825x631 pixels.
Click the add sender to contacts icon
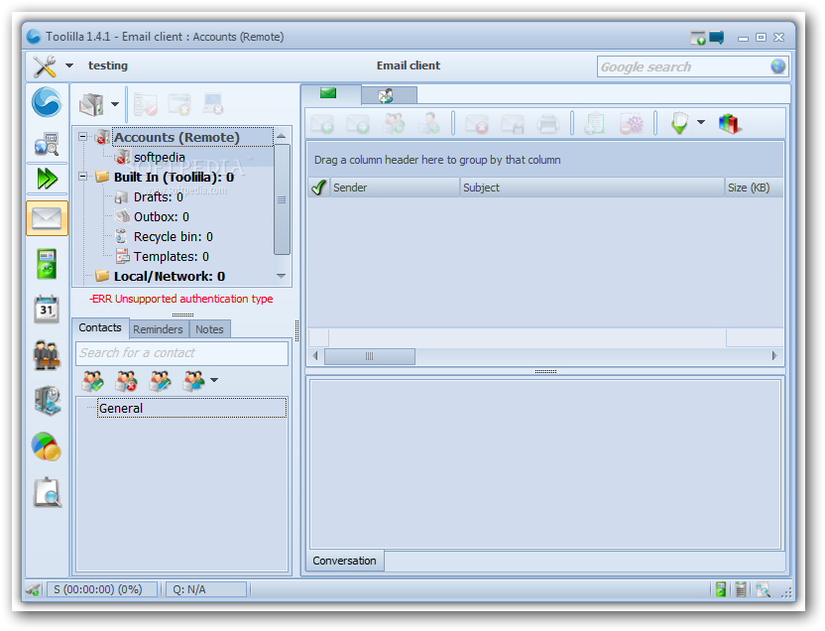(429, 124)
